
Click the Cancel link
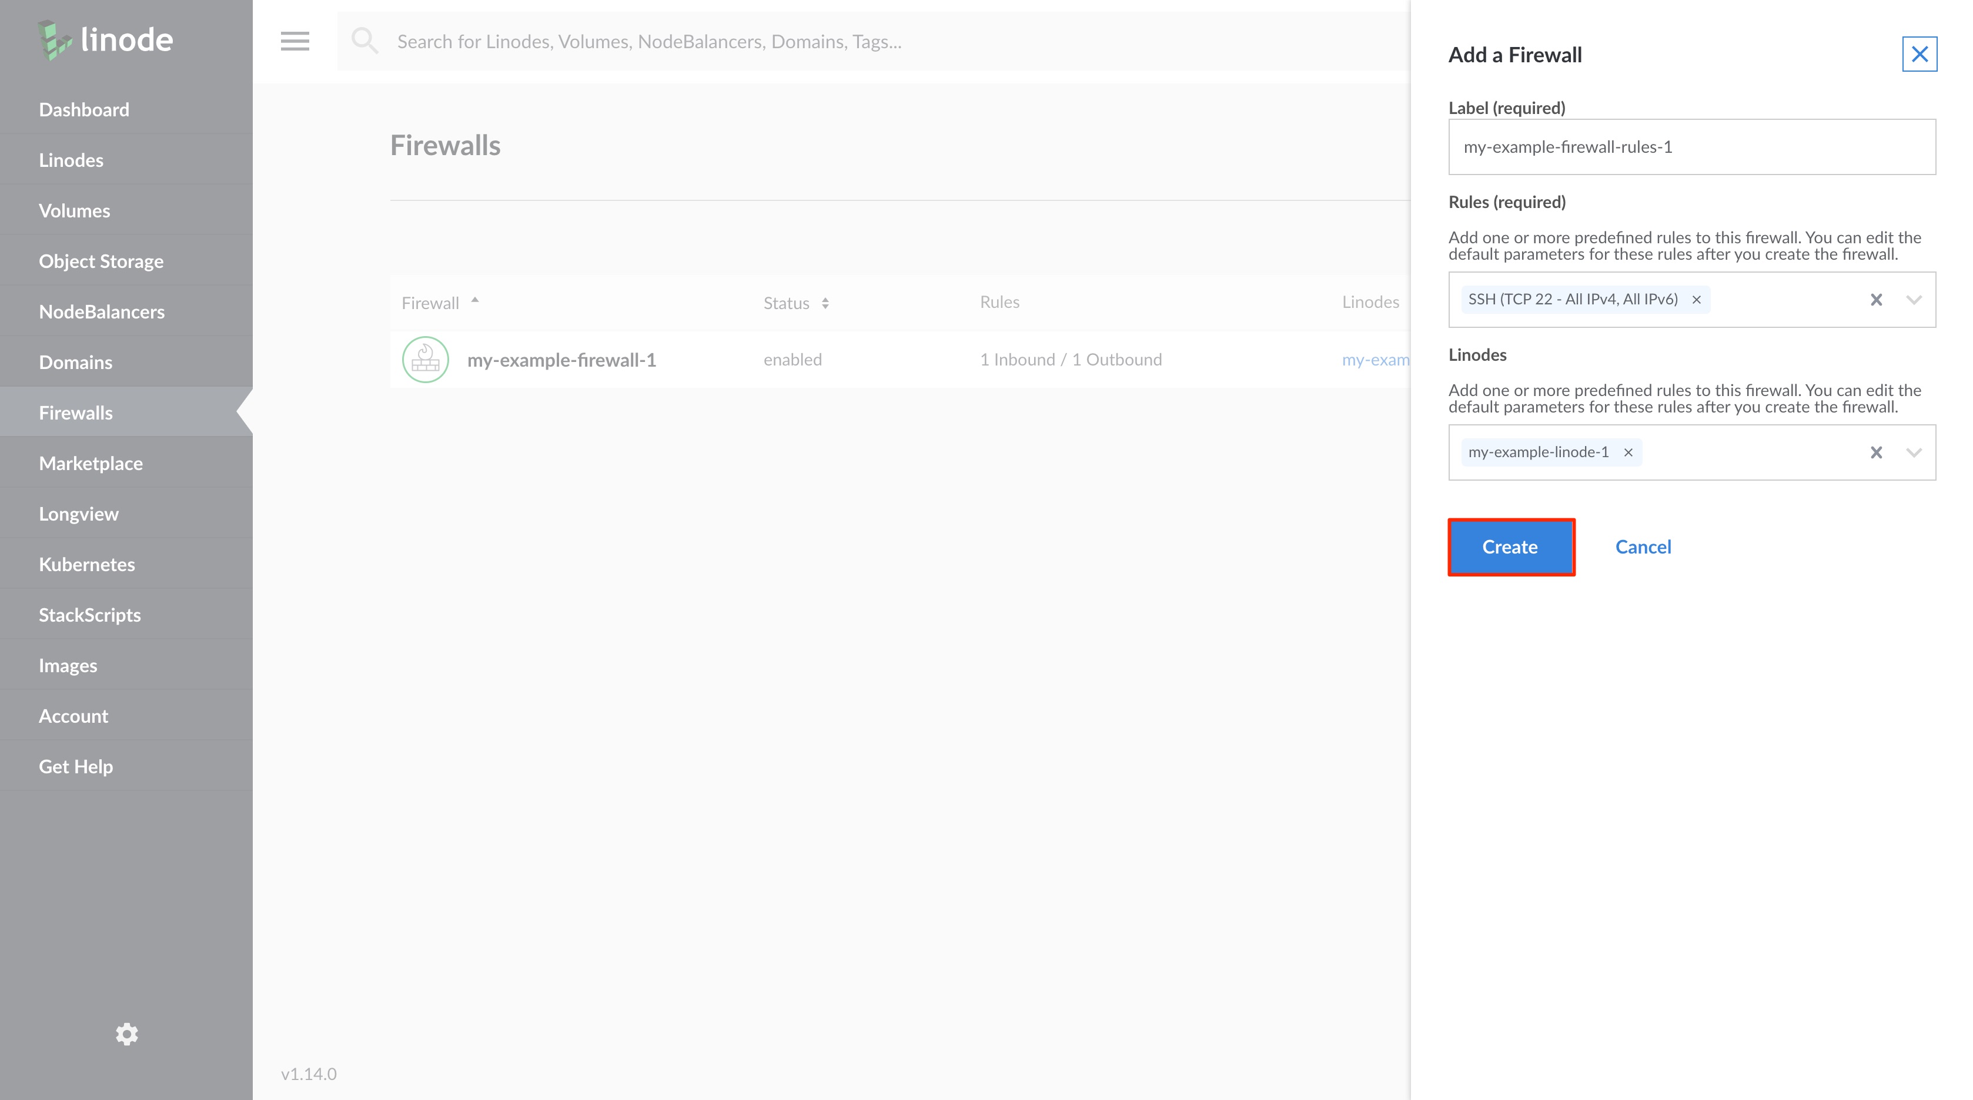(1643, 546)
